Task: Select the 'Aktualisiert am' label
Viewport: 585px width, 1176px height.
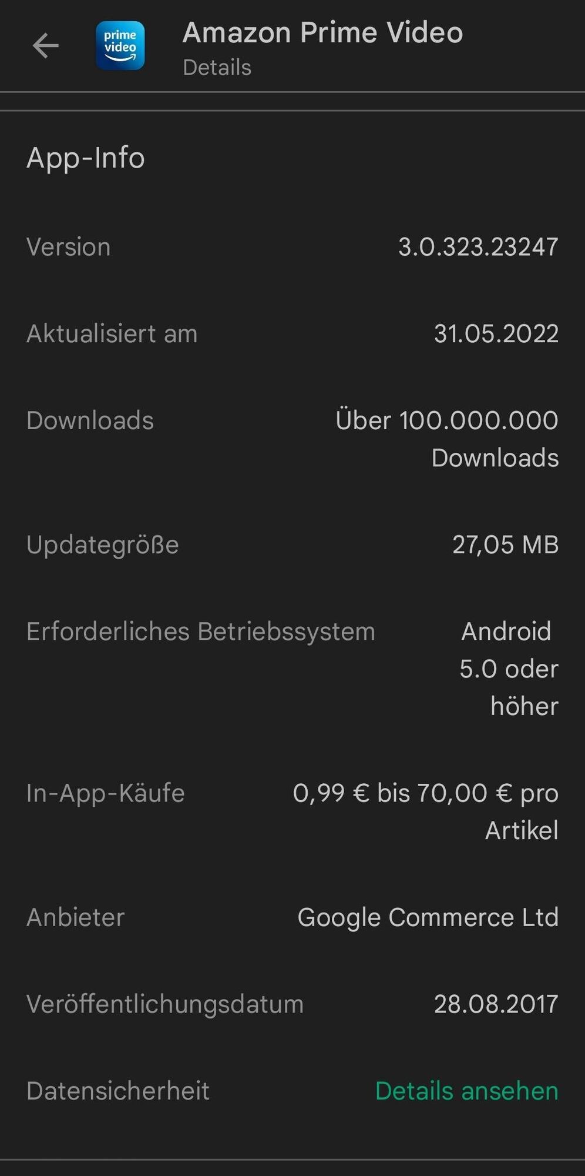Action: click(x=112, y=334)
